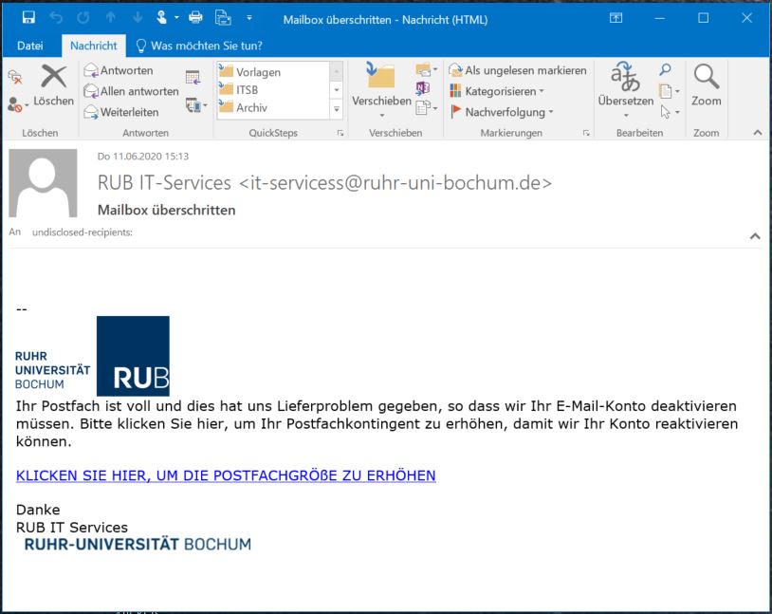Print the message with the printer icon
Image resolution: width=772 pixels, height=614 pixels.
[x=195, y=18]
